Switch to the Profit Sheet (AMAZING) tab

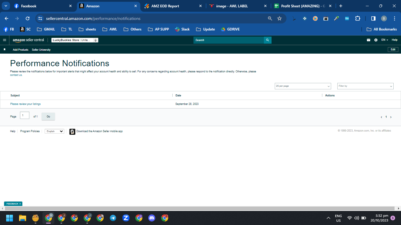[x=303, y=6]
